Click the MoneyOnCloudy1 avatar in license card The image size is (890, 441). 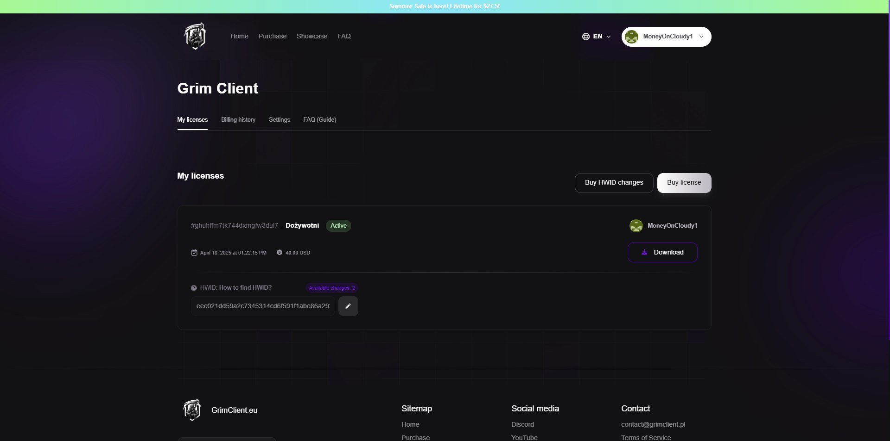coord(636,226)
